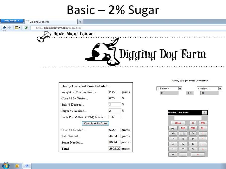Click the Windows Start orb
This screenshot has width=226, height=169.
coord(5,166)
